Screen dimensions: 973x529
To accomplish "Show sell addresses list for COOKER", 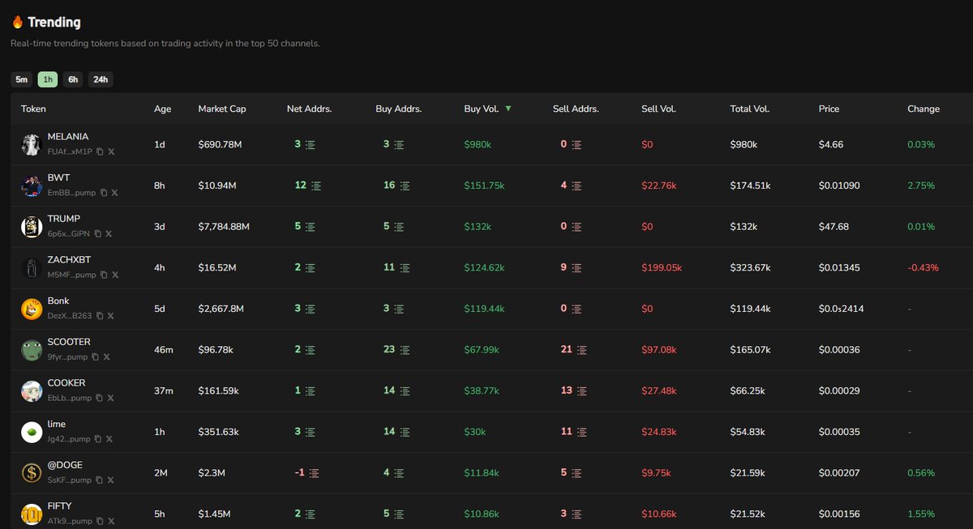I will (x=582, y=391).
